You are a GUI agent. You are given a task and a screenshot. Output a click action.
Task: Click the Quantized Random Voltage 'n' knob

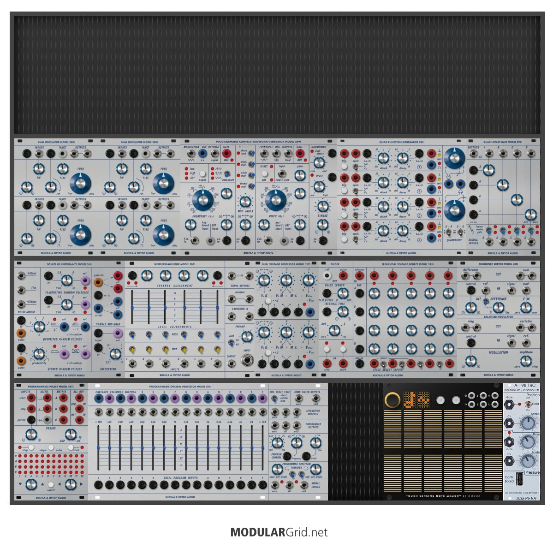point(40,327)
